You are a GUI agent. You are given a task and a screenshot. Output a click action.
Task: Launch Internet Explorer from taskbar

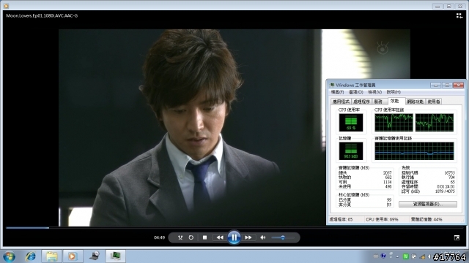click(31, 256)
